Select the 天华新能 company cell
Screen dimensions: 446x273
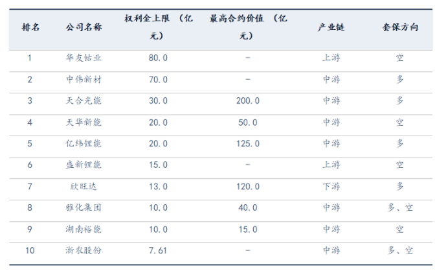point(84,123)
